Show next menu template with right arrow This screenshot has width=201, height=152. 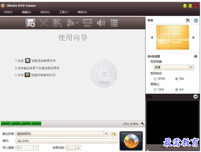pos(194,37)
